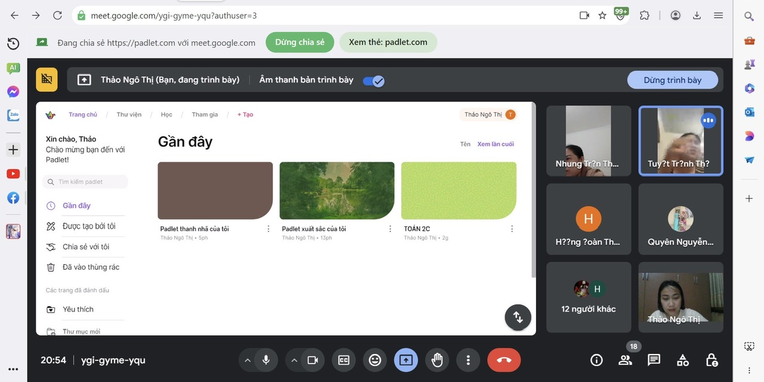Open Học tab
Viewport: 764px width, 382px height.
coord(167,115)
